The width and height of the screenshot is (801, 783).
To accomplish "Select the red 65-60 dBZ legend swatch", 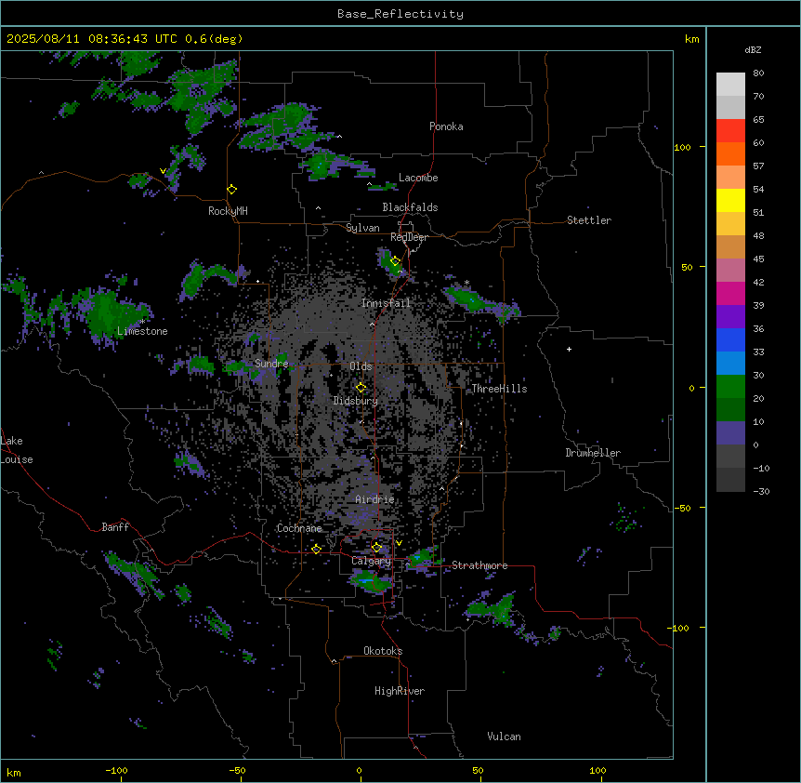I will click(x=730, y=131).
